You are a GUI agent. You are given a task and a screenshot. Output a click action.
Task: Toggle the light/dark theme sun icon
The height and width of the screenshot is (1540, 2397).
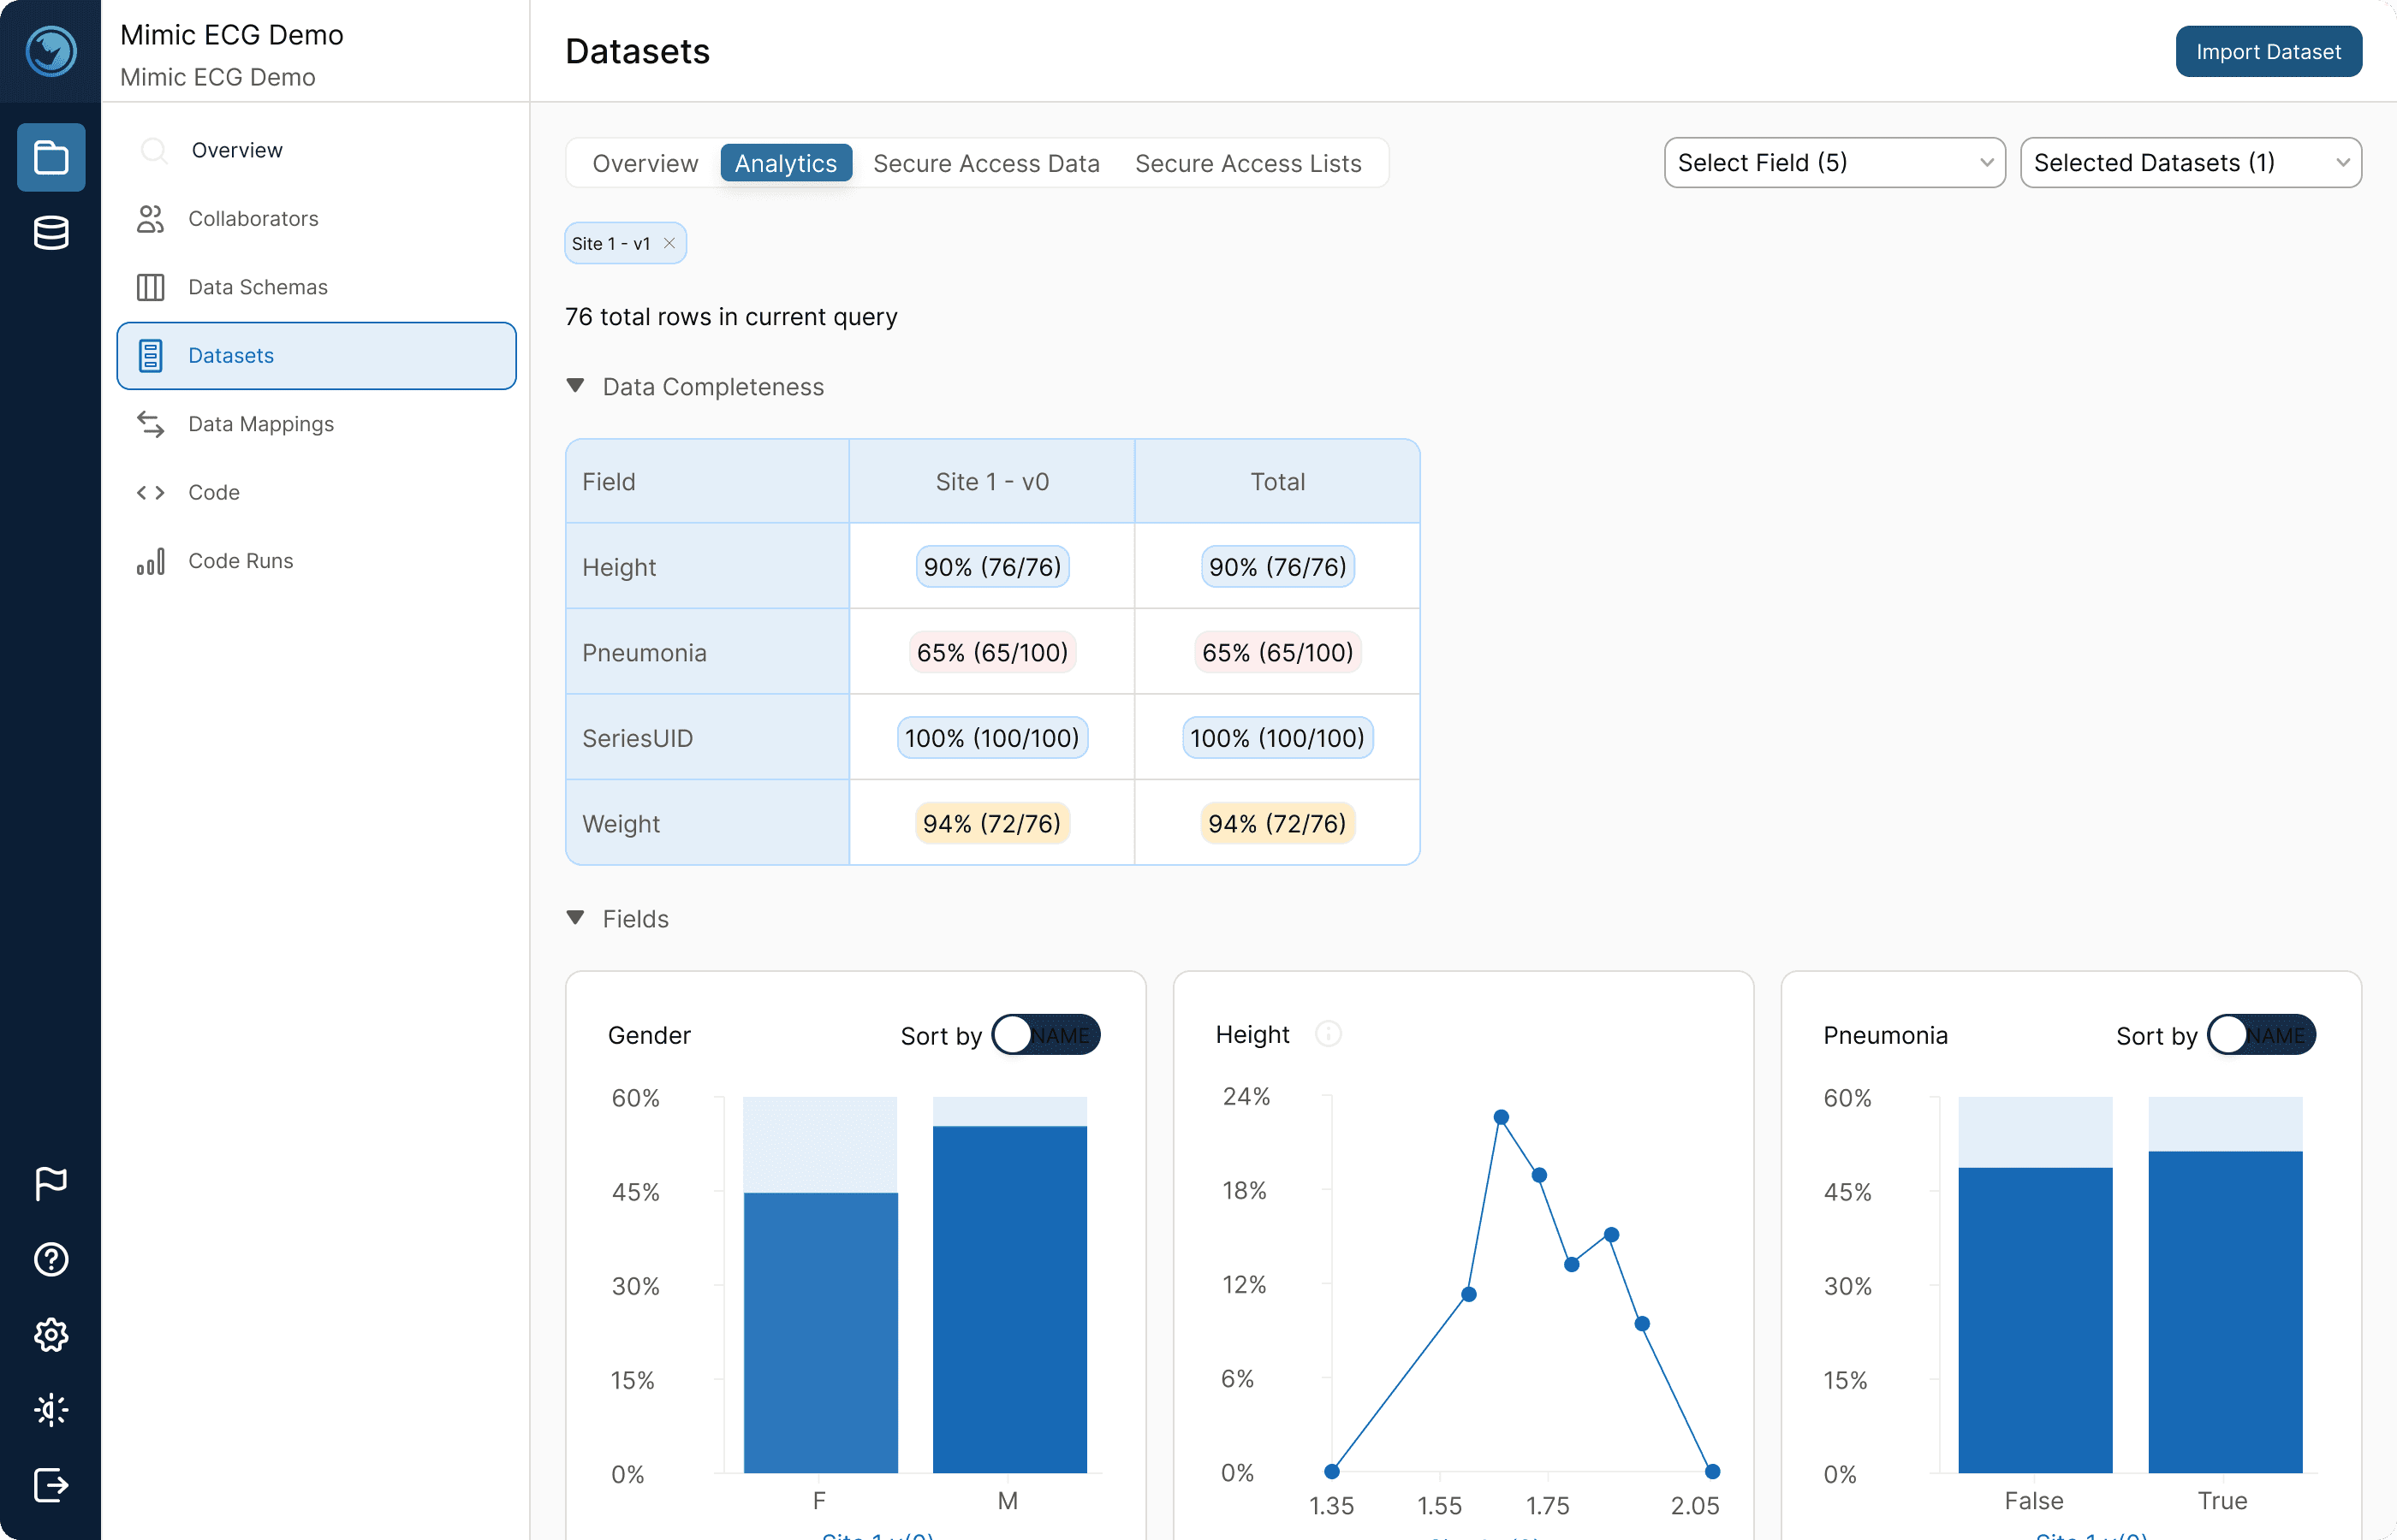coord(51,1410)
